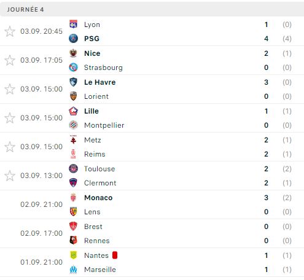The image size is (304, 280).
Task: Star the Lyon vs PSG match
Action: click(10, 31)
